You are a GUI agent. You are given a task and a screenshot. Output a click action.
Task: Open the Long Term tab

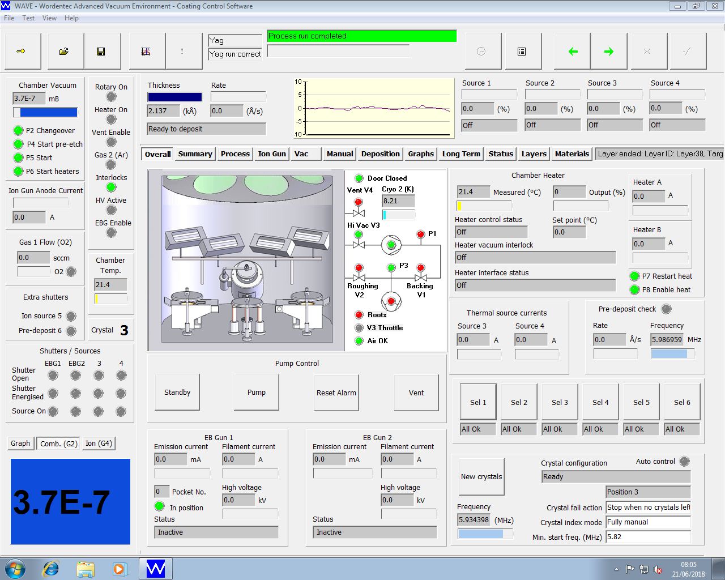461,154
